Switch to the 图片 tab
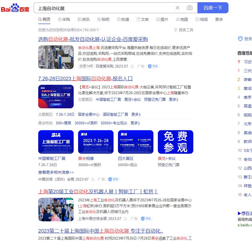252x241 pixels. (162, 19)
